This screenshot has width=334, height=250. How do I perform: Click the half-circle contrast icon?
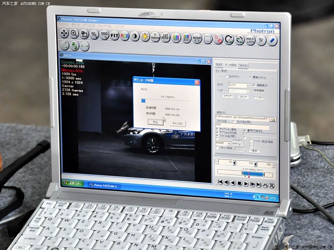point(135,36)
